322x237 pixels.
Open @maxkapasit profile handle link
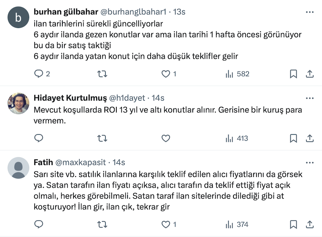pos(81,163)
